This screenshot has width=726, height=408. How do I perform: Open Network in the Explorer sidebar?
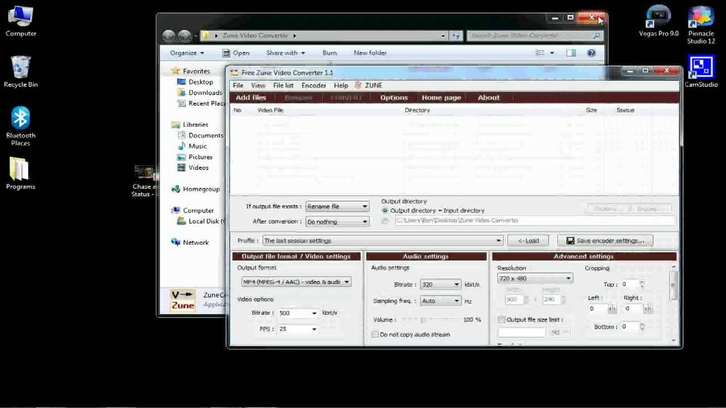tap(191, 242)
